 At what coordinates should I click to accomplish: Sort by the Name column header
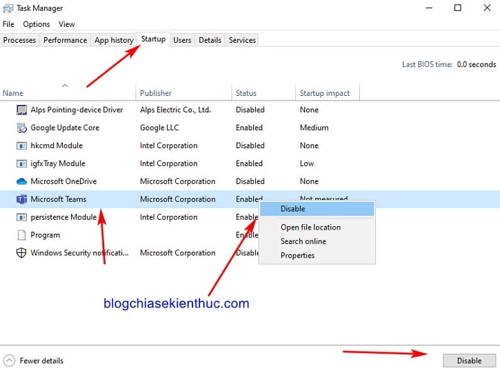click(68, 93)
